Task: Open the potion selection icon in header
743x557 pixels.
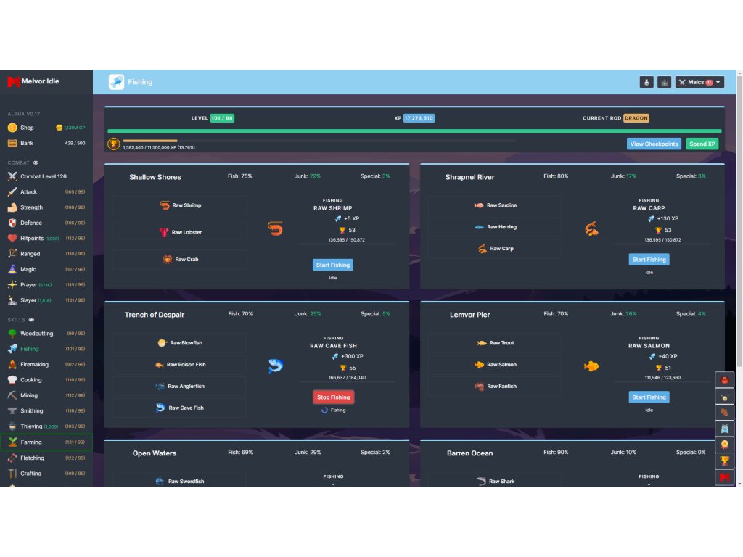Action: point(646,83)
